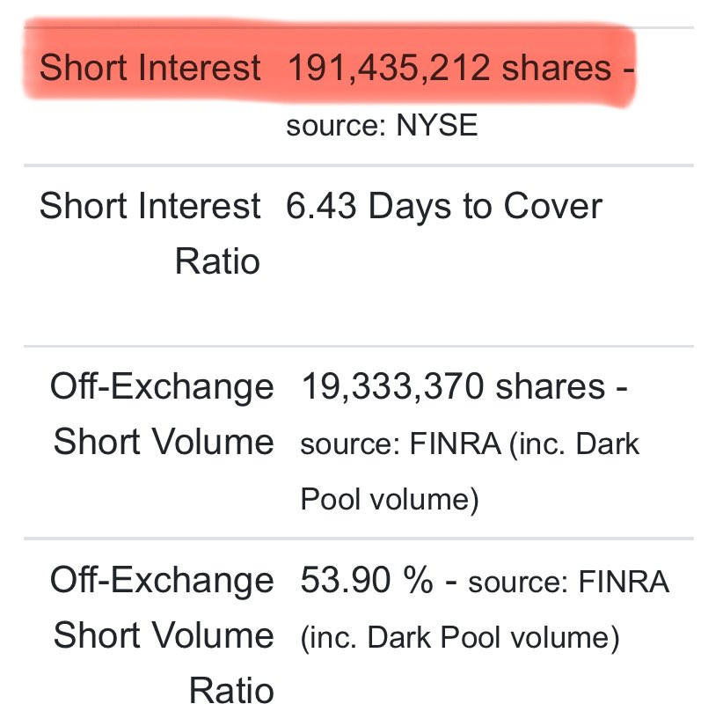Click the "Pool volume)" line

[390, 499]
